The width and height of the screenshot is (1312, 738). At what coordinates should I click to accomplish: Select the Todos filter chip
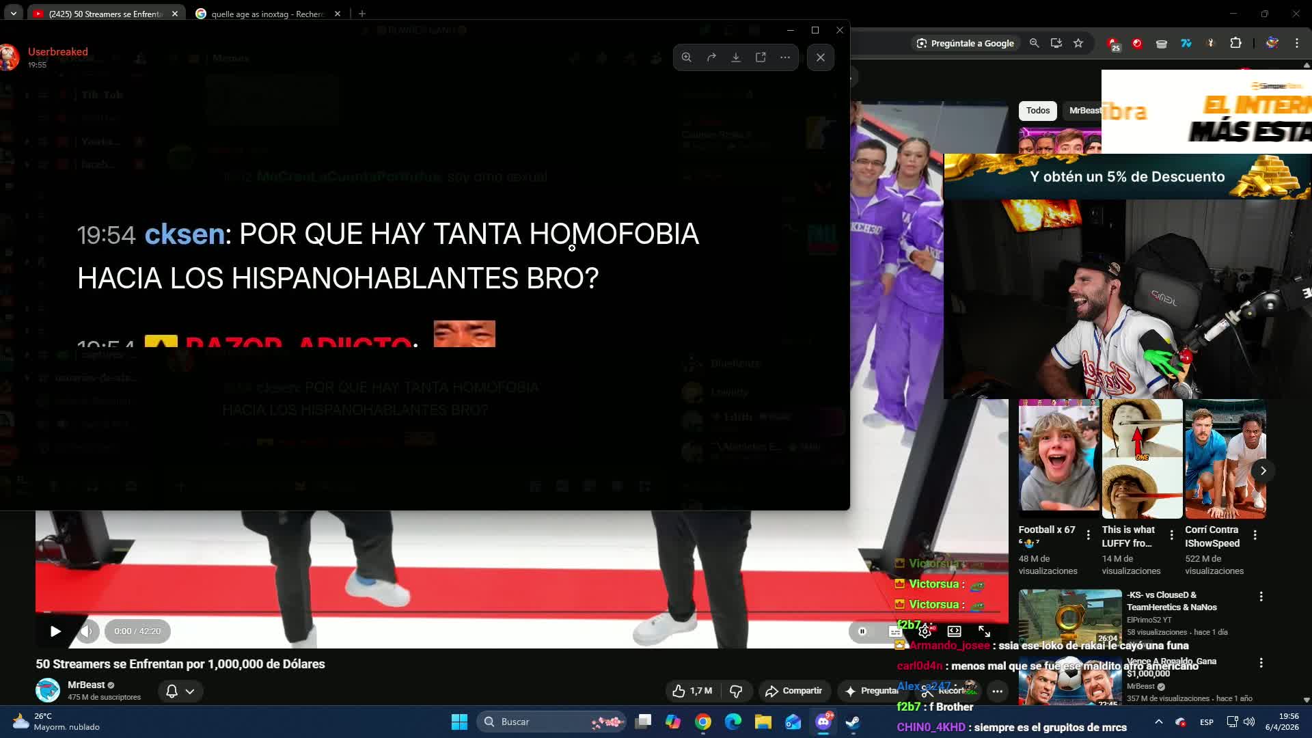point(1037,111)
